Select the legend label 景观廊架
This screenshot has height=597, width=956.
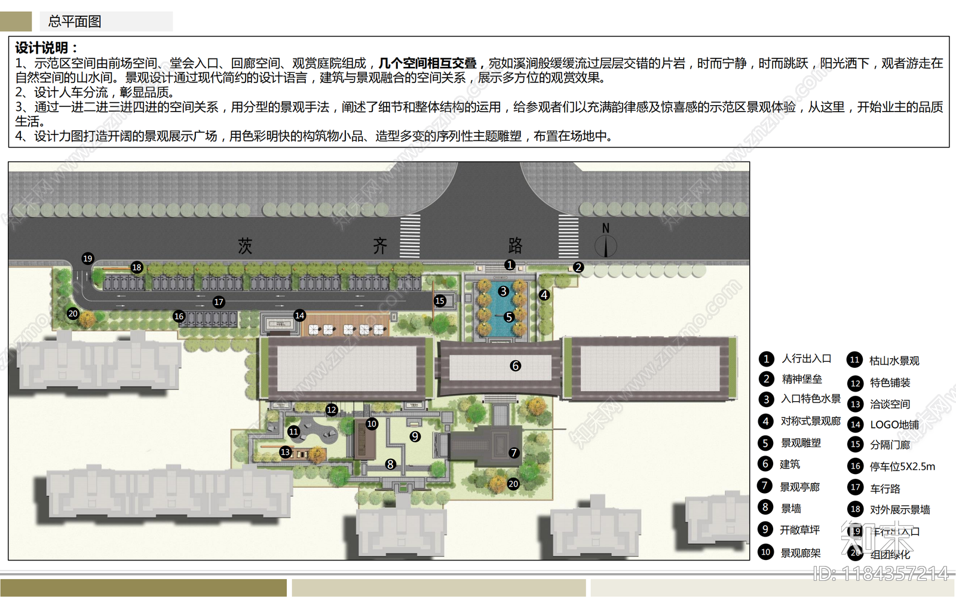click(x=801, y=553)
